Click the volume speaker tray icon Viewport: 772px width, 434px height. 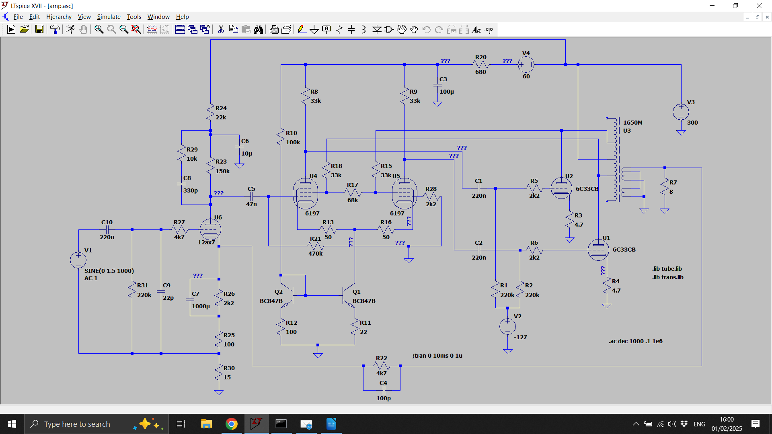pos(672,424)
